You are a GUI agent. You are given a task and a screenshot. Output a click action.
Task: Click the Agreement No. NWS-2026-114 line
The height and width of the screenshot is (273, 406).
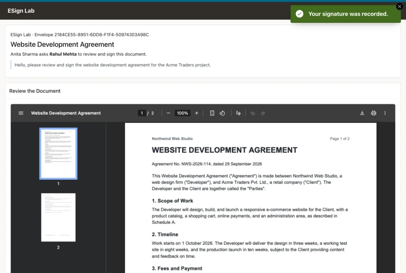207,164
